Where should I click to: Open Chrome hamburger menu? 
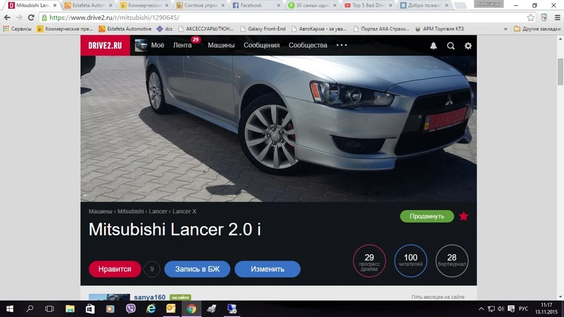coord(557,17)
